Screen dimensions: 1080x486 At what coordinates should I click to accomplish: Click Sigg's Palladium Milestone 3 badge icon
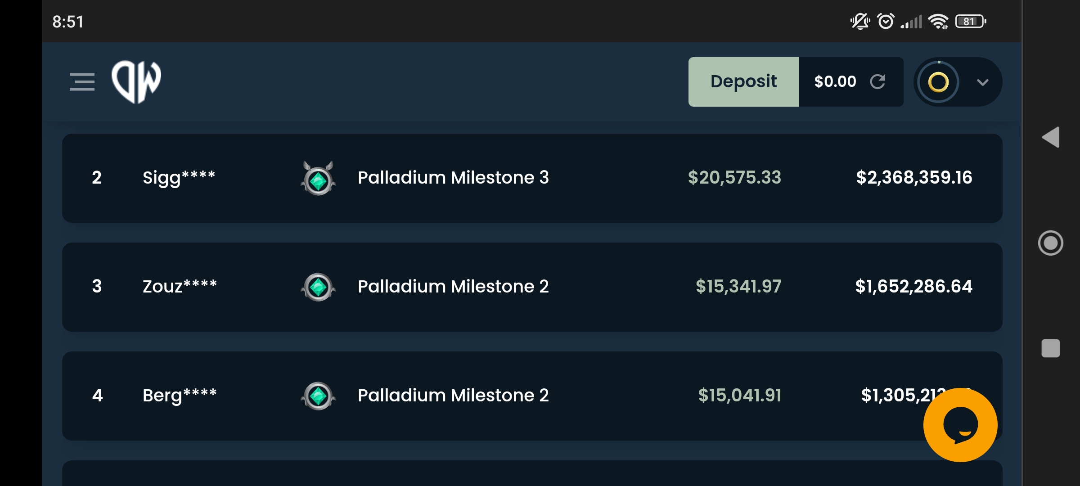coord(318,178)
